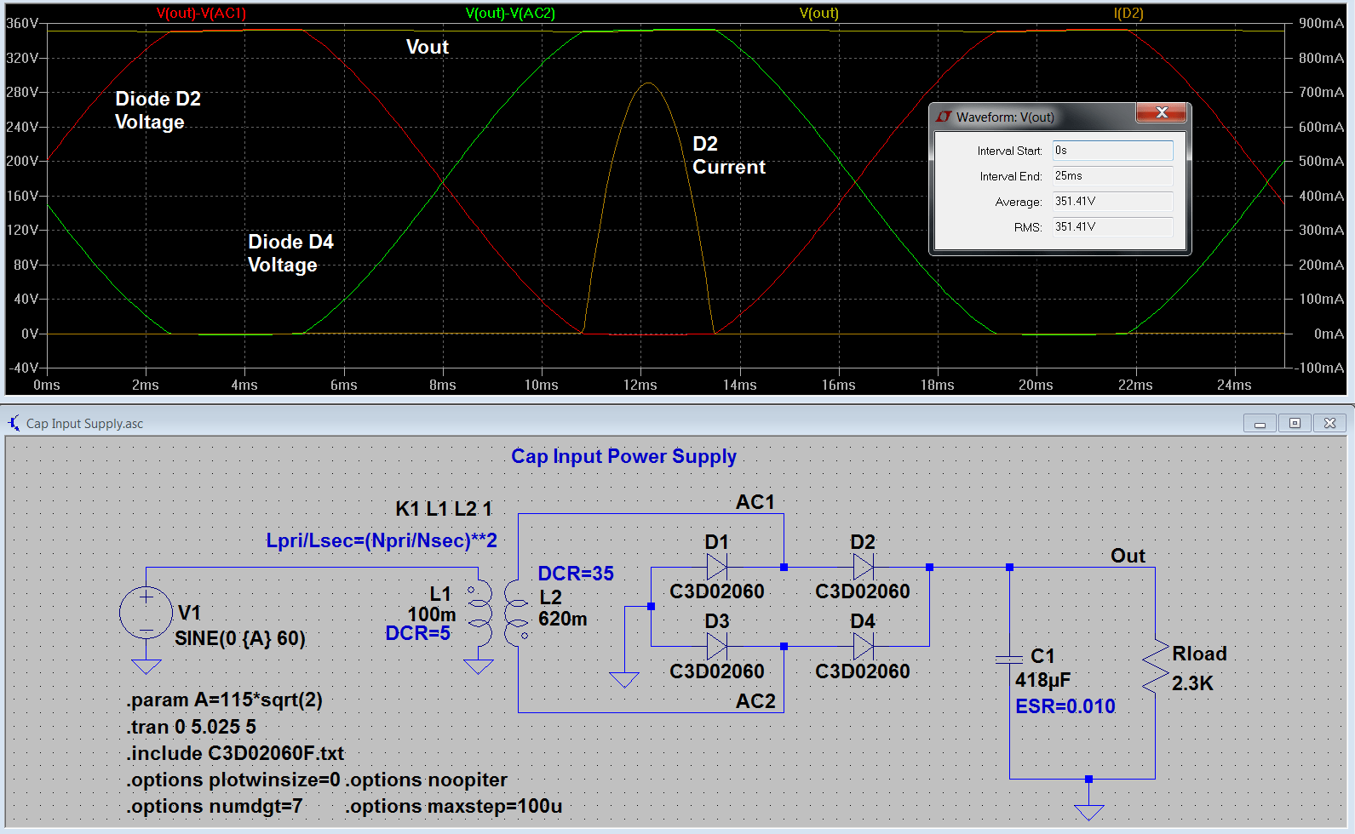The image size is (1355, 834).
Task: Click the Lpri/Lsec=(Npri/Nsec)**2 comment
Action: 382,540
